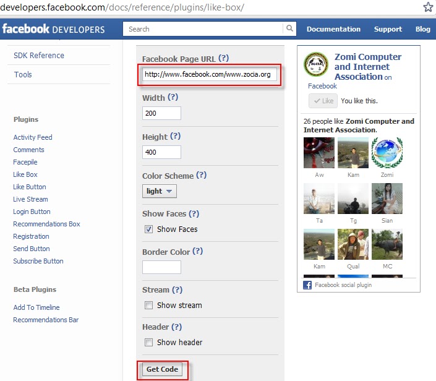
Task: Open the Facepile plugin link
Action: (x=25, y=162)
